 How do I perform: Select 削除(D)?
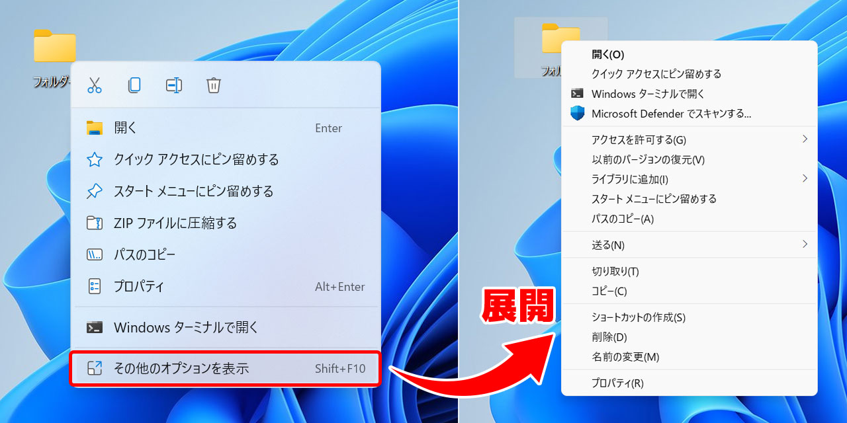(690, 337)
